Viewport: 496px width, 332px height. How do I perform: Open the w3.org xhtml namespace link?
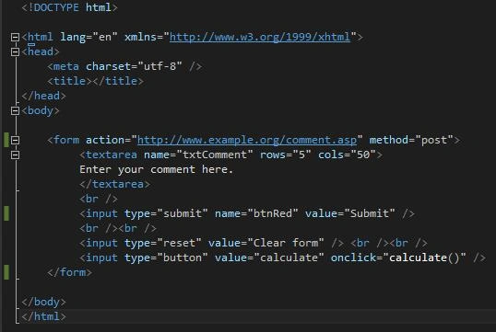(x=260, y=37)
